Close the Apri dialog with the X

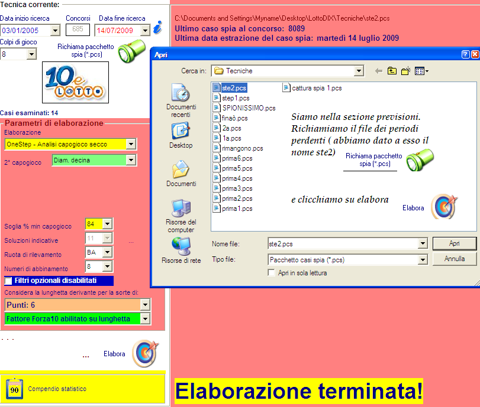[475, 54]
